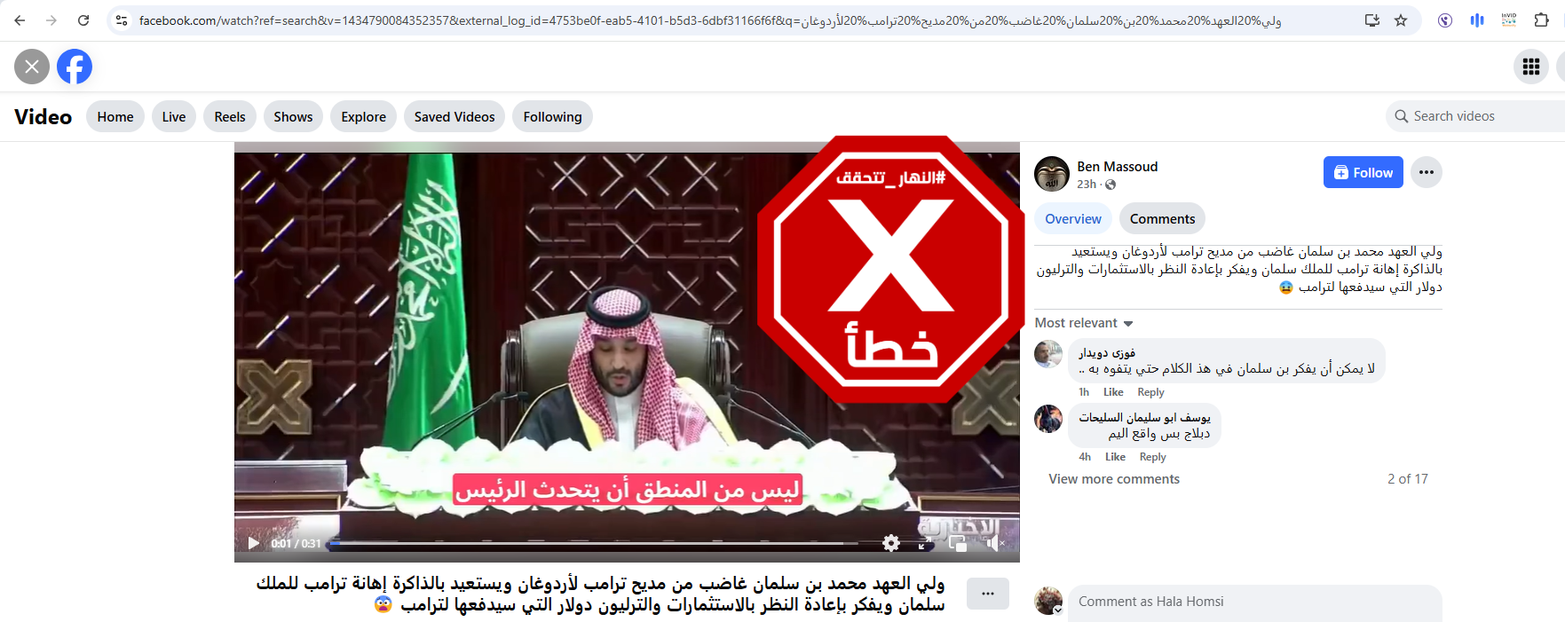Open more options next to Follow
The height and width of the screenshot is (622, 1565).
pyautogui.click(x=1427, y=172)
